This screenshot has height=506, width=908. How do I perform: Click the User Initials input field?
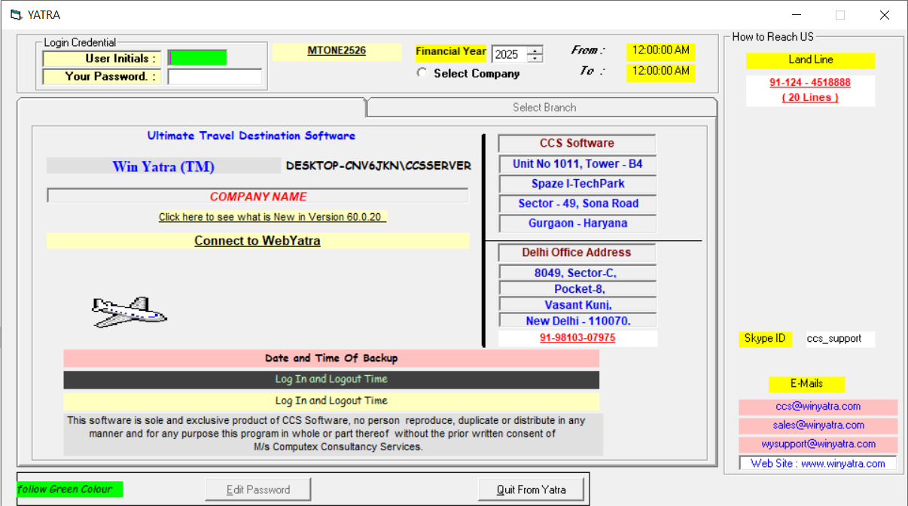point(197,58)
